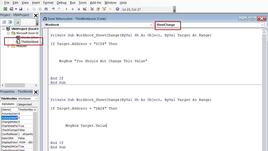
Task: Click Project panel horizontal scroll left arrow
Action: pyautogui.click(x=3, y=85)
